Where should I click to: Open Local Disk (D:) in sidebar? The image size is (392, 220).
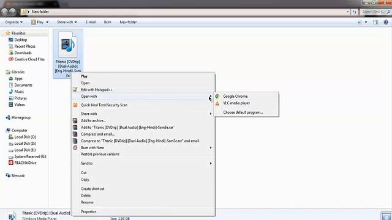click(25, 144)
